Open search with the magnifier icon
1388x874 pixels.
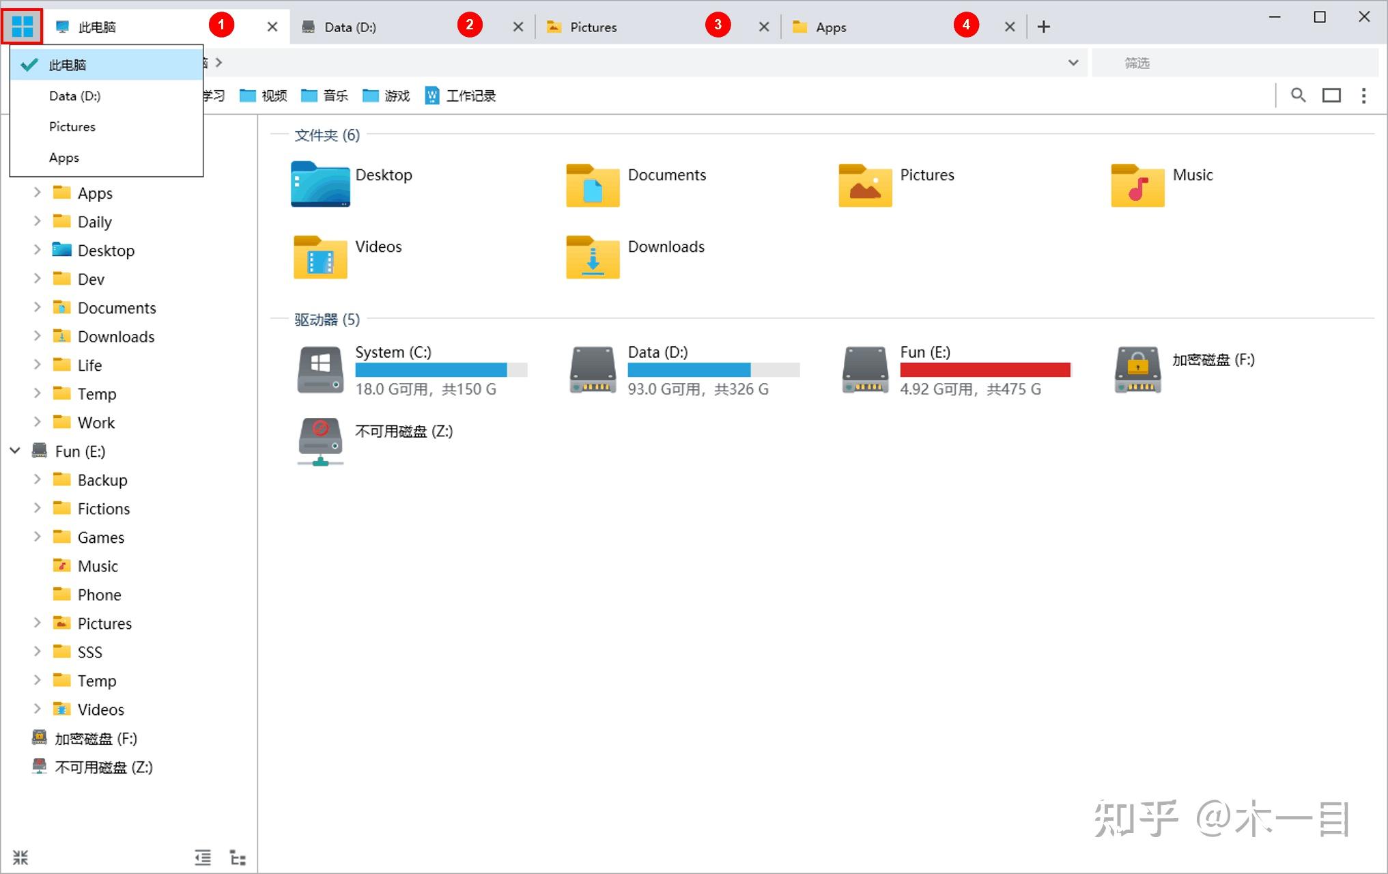tap(1298, 95)
